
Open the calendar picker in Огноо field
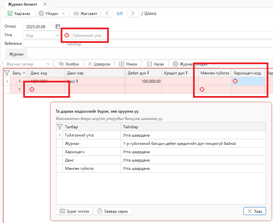[x=58, y=27]
